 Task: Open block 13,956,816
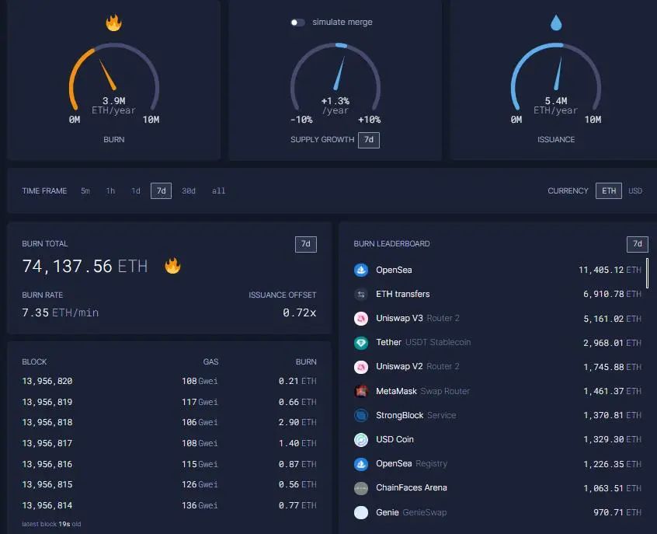47,464
